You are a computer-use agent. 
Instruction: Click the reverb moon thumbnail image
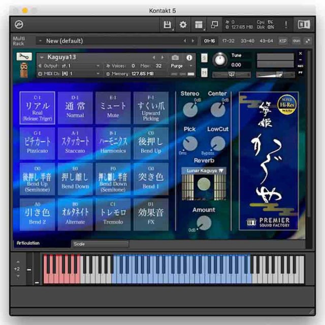pyautogui.click(x=204, y=187)
